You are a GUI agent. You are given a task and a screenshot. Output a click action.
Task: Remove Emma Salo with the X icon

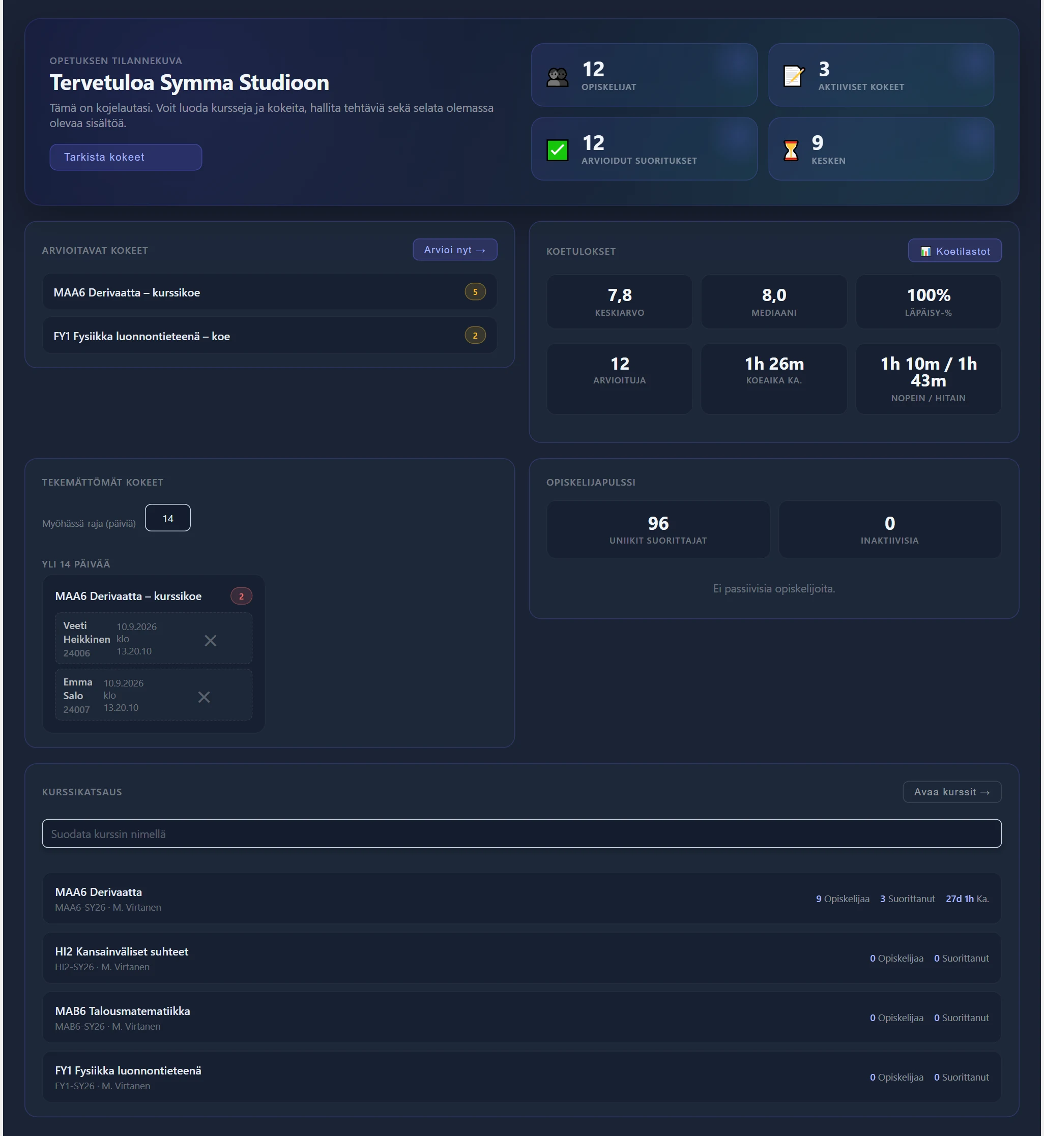(204, 697)
